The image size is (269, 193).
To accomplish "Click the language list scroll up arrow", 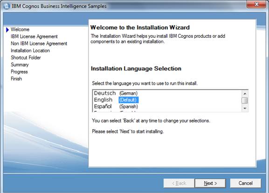I will coord(245,94).
